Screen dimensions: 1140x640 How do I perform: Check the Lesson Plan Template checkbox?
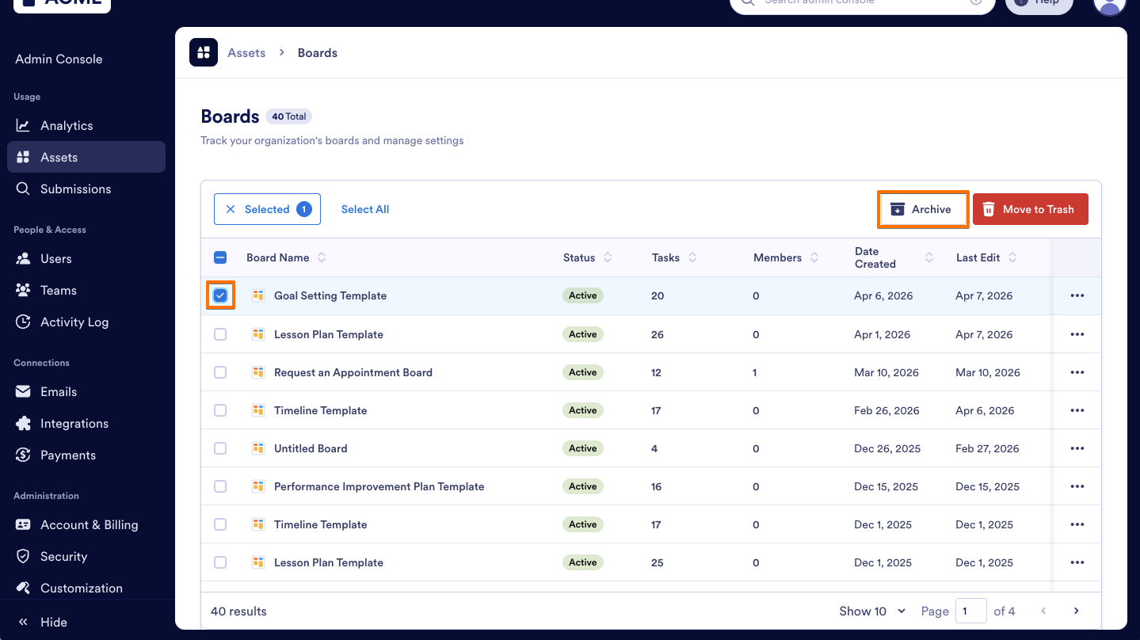220,333
